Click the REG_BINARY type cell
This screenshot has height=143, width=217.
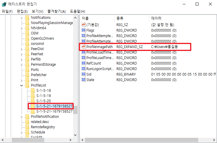[x=126, y=74]
